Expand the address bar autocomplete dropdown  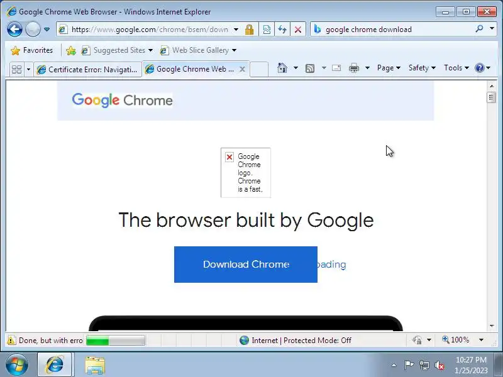pos(236,30)
